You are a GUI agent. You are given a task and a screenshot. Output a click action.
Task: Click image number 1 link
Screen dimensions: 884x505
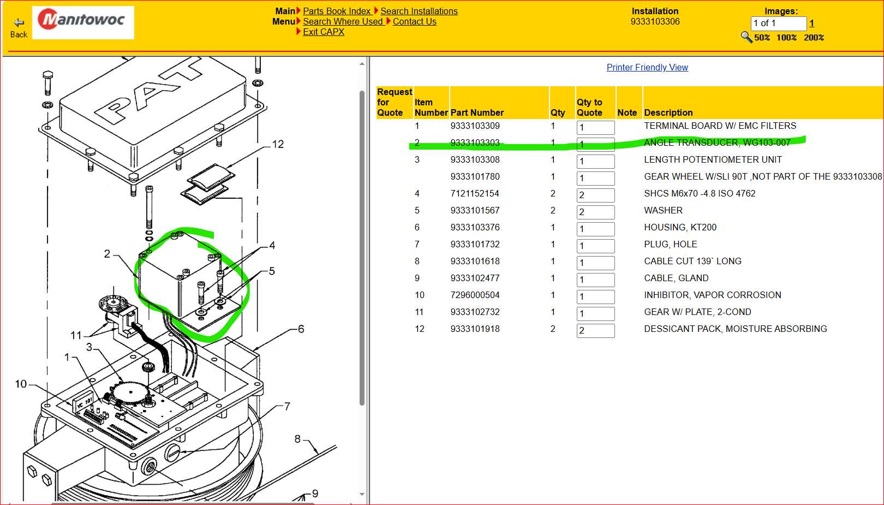coord(811,23)
